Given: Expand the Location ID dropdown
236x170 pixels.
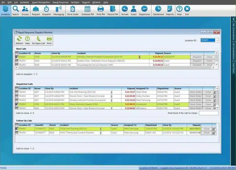Looking at the screenshot, I should [x=217, y=40].
